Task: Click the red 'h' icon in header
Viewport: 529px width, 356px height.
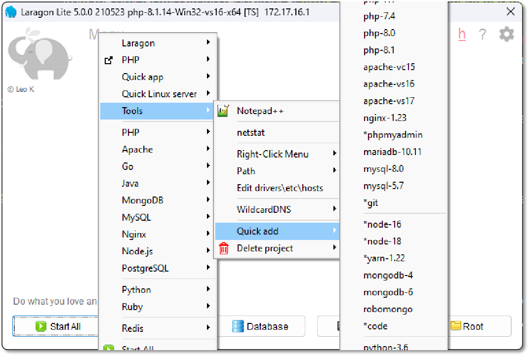Action: [x=462, y=34]
